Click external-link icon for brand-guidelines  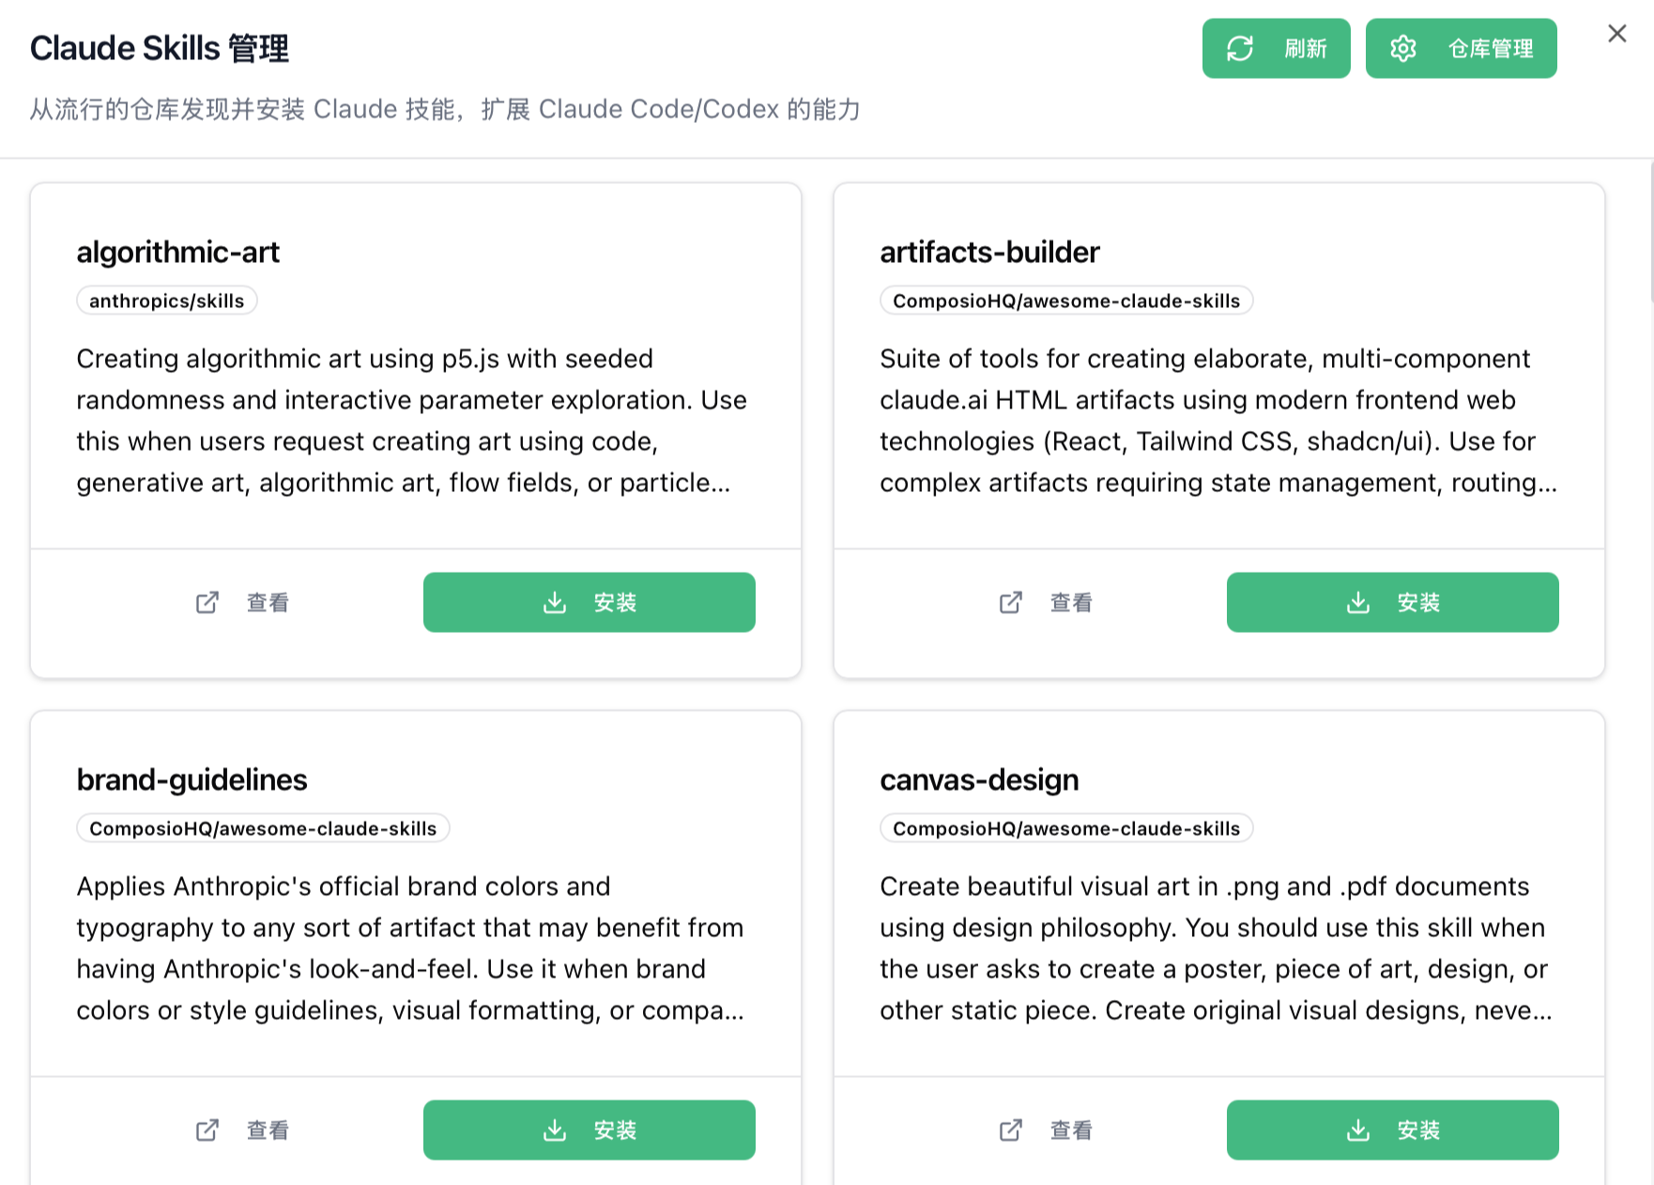pos(207,1130)
